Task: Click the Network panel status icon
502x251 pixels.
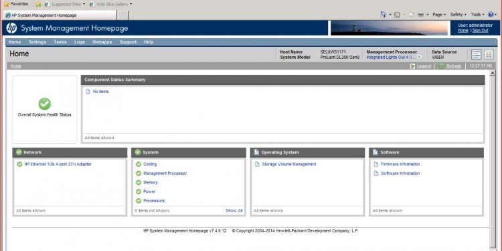Action: (x=19, y=152)
